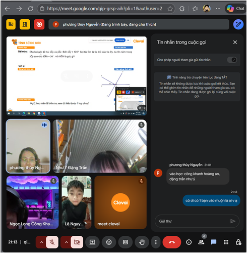This screenshot has width=247, height=253.
Task: View site information lock icon
Action: click(x=42, y=9)
